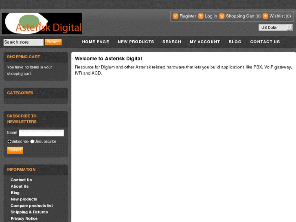The image size is (296, 222).
Task: Open NEW PRODUCTS menu item
Action: (x=136, y=42)
